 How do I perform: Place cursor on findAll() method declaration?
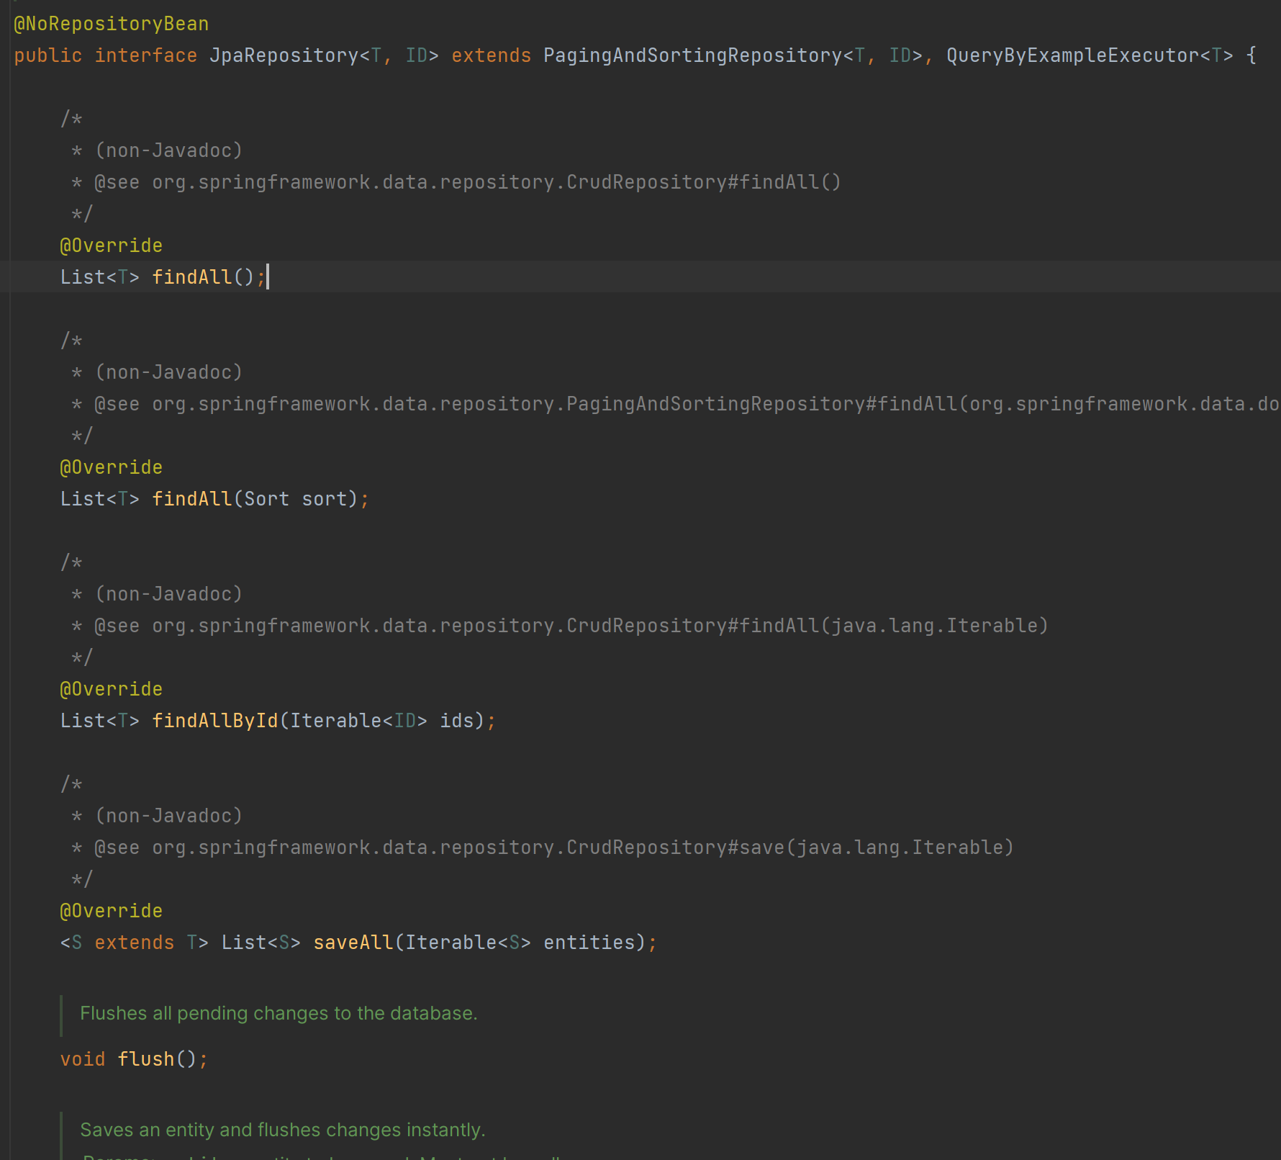tap(192, 277)
